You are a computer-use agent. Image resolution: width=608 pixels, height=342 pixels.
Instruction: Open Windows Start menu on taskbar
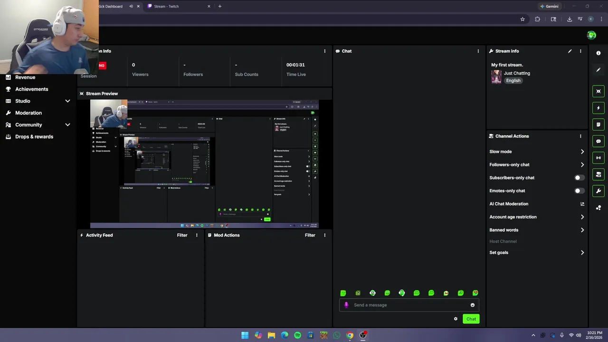(x=245, y=335)
